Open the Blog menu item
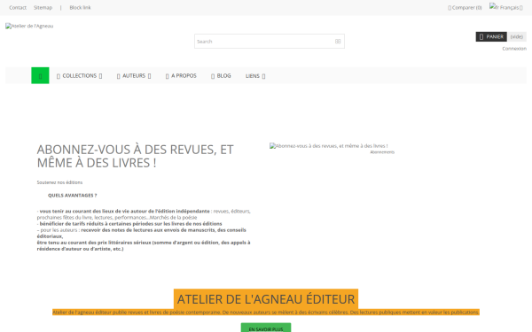 click(221, 76)
